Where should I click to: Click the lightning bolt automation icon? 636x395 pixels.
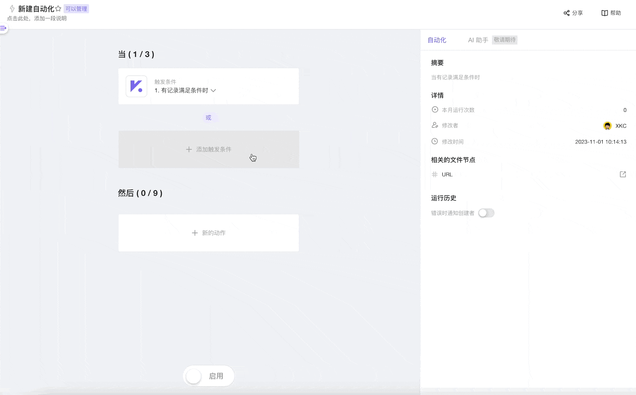11,9
